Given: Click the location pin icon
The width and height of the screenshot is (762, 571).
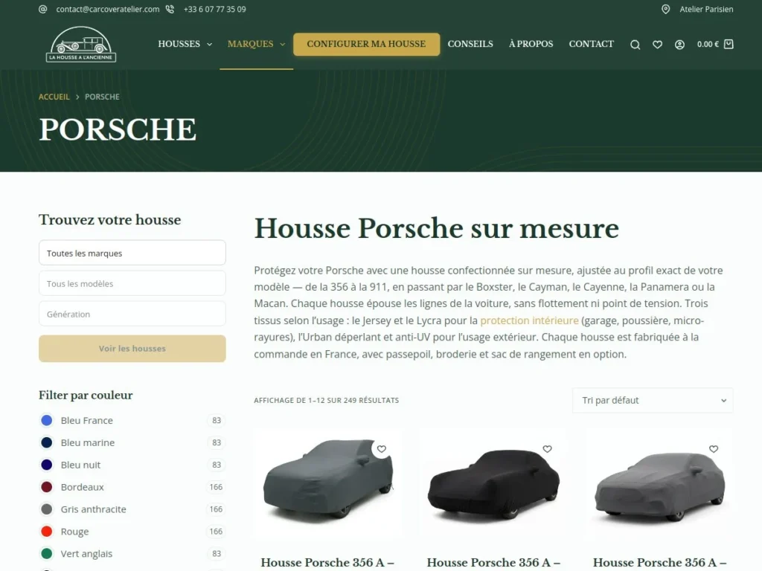Looking at the screenshot, I should coord(666,9).
